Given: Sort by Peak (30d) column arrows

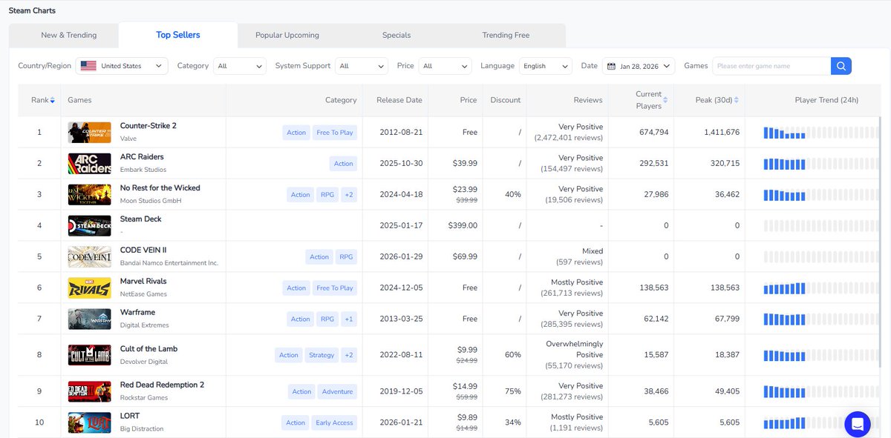Looking at the screenshot, I should click(736, 100).
